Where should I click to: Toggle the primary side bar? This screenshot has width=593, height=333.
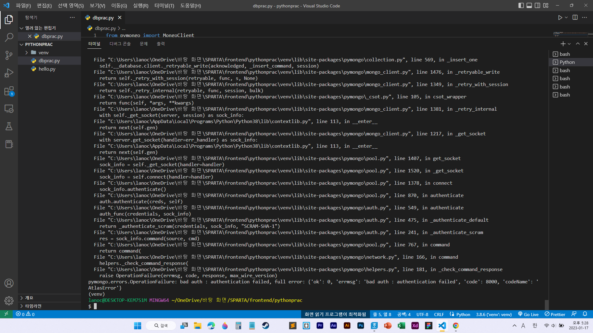coord(521,6)
